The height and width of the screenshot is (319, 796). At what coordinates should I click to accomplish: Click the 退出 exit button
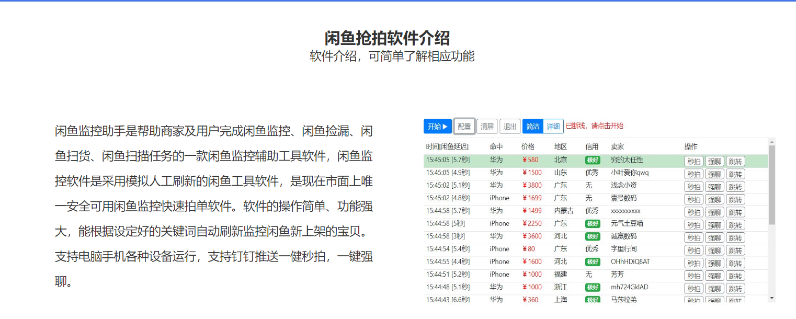[x=510, y=126]
